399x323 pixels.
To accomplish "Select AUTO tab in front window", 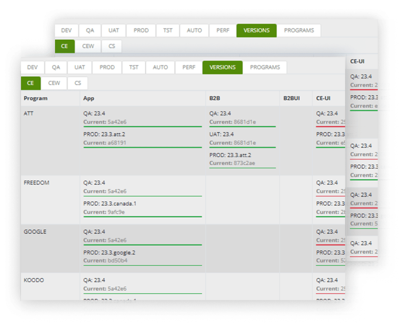I will click(160, 68).
